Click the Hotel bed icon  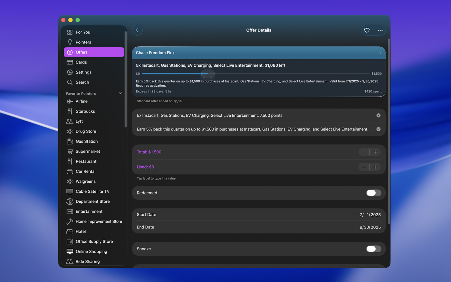click(x=70, y=231)
